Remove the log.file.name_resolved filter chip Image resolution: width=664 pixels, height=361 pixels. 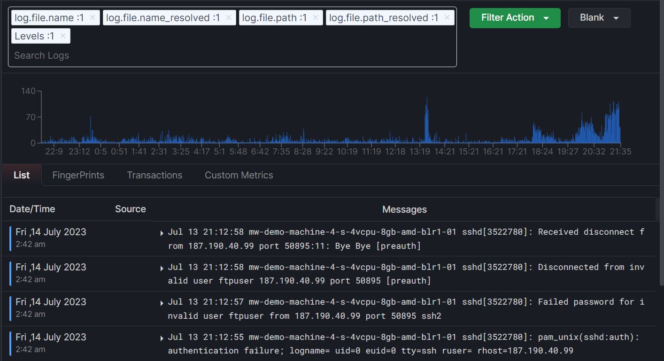coord(228,18)
